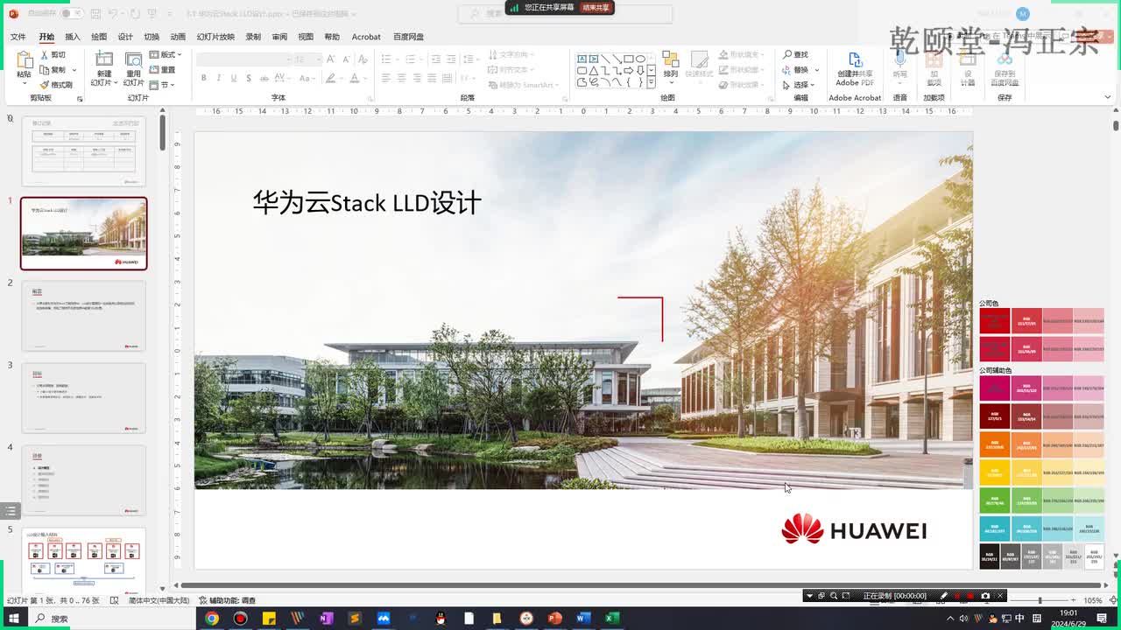Screen dimensions: 1121x630
Task: Select slide 5 thumbnail with diagram
Action: click(x=84, y=563)
